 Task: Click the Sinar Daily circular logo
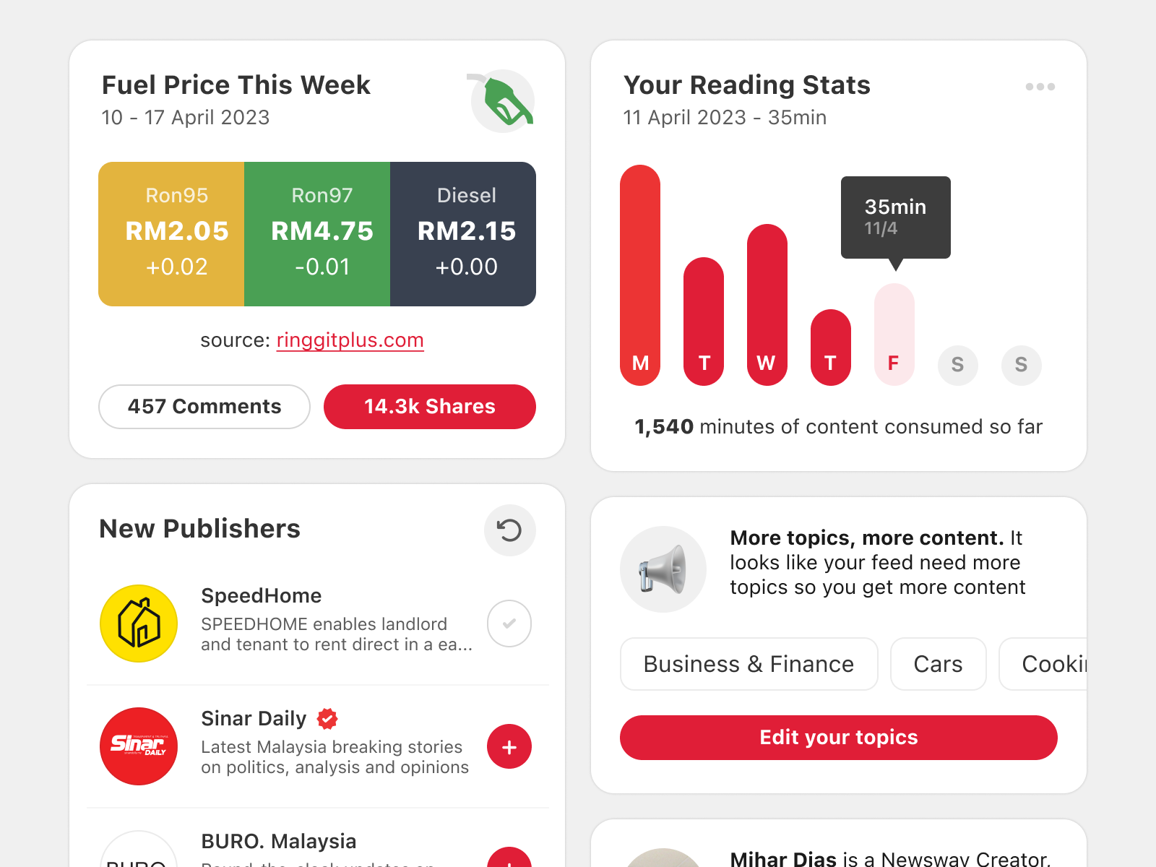click(138, 746)
